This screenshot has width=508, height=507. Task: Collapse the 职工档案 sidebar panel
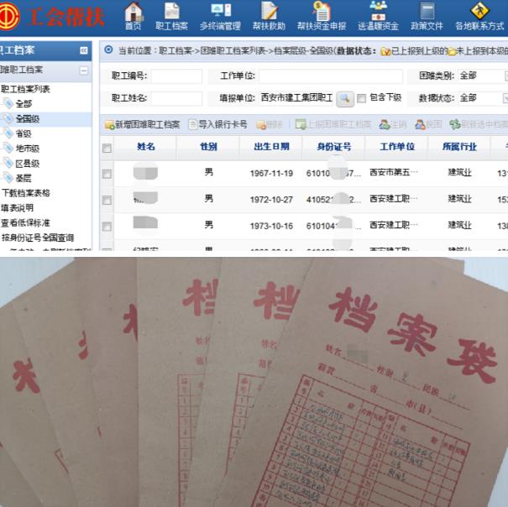84,50
